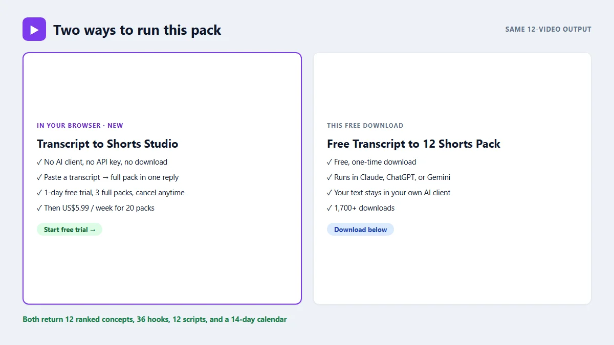Screen dimensions: 614x345
Task: Click the THIS FREE DOWNLOAD label
Action: tap(365, 125)
